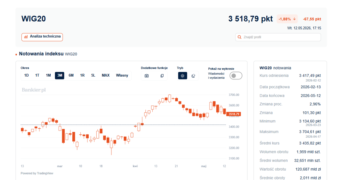Switch to dark mode moon icon
The image size is (343, 180).
[193, 76]
